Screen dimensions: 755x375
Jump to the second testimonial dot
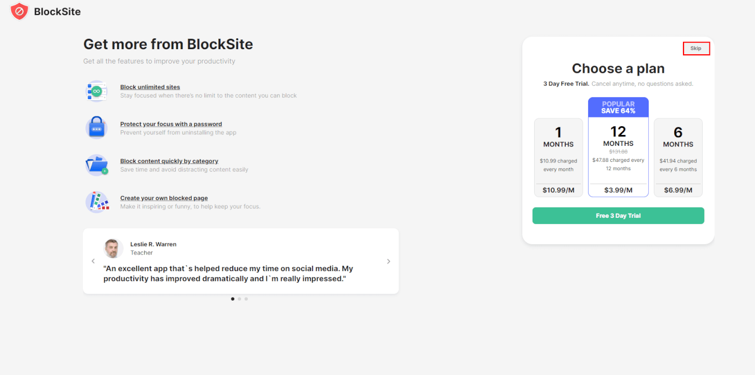(x=240, y=298)
